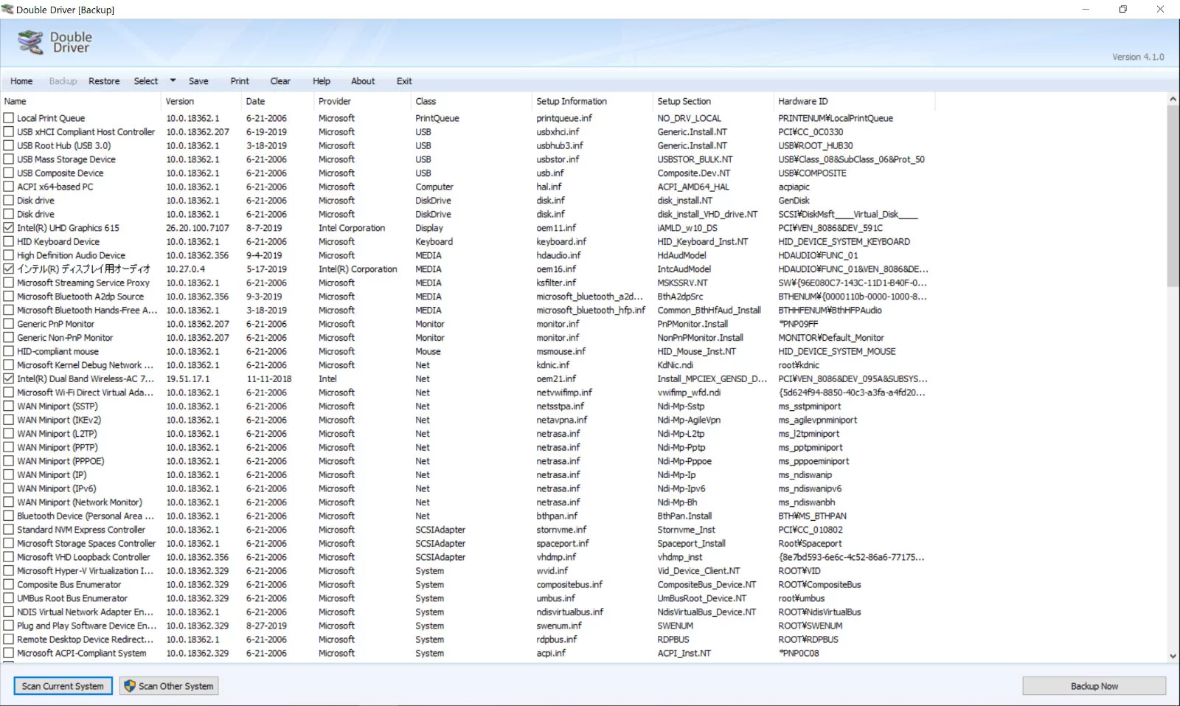Screen dimensions: 1180x706
Task: Open the Home menu
Action: (21, 81)
